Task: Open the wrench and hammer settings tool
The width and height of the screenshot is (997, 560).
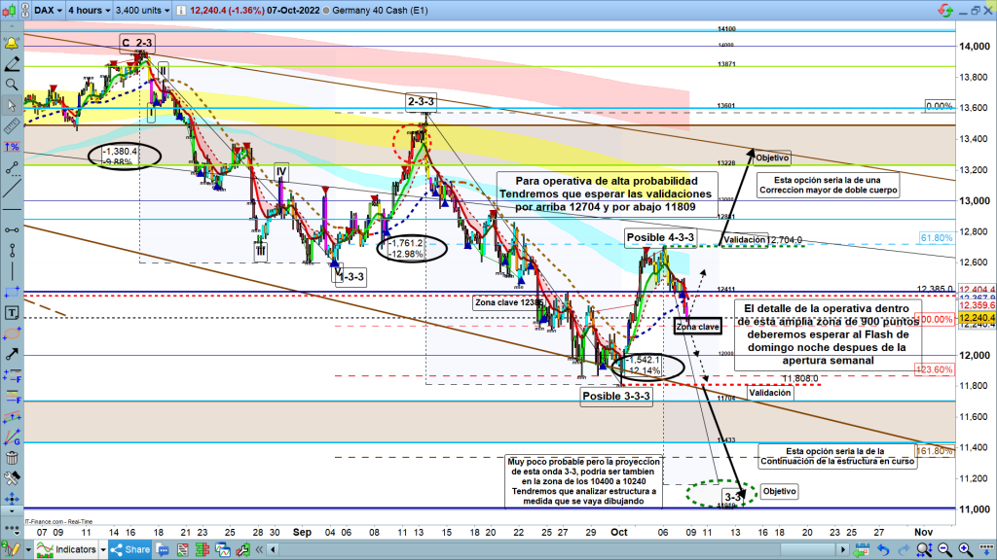Action: pos(13,478)
